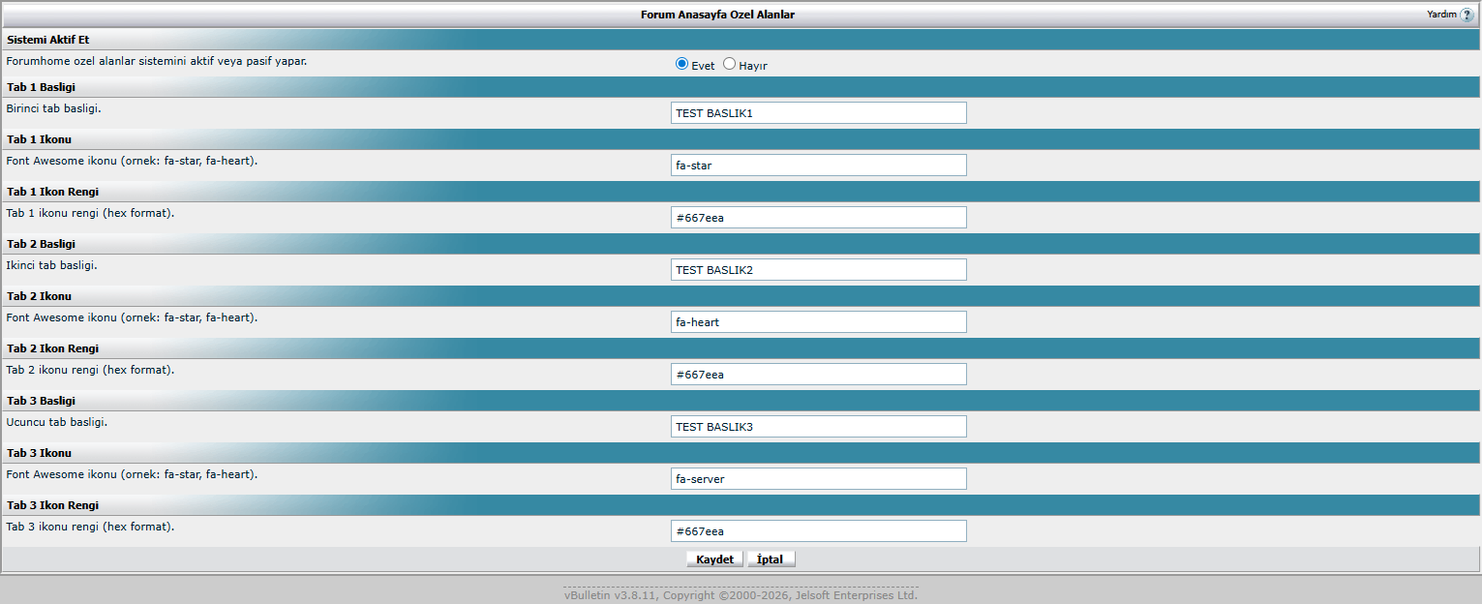Click the Tab 3 Ikonu section header
Image resolution: width=1482 pixels, height=604 pixels.
point(39,453)
